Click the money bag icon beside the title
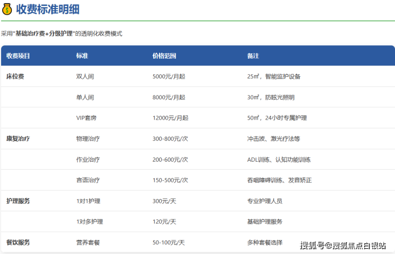Image resolution: width=395 pixels, height=254 pixels. click(7, 9)
